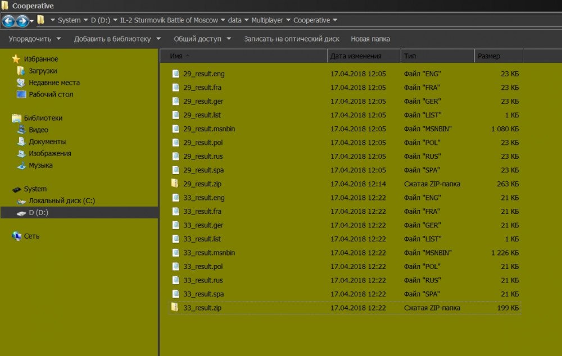Click Записать на оптический диск
562x356 pixels.
click(x=291, y=39)
